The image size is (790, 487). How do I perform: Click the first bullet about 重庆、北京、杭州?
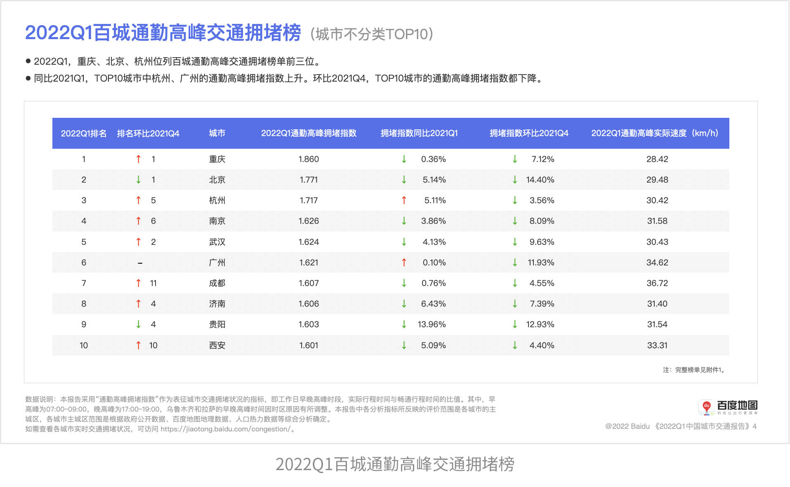click(x=173, y=61)
